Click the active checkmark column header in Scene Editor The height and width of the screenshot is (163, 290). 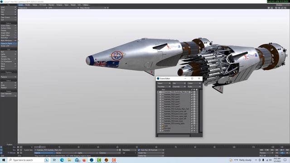tap(192, 90)
